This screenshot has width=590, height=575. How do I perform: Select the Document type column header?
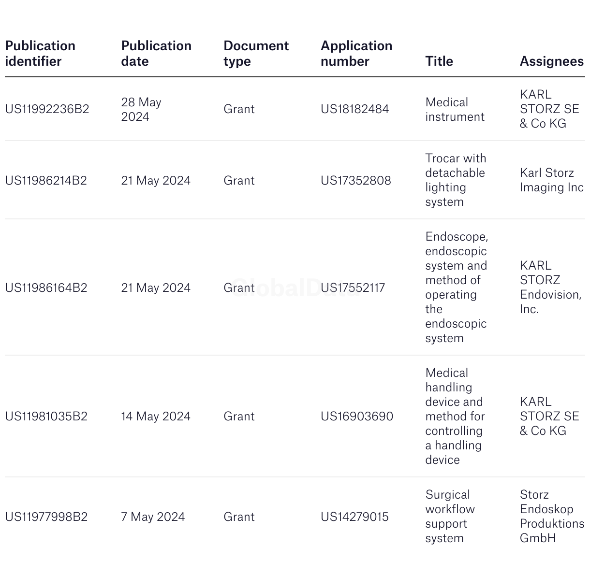(x=256, y=54)
